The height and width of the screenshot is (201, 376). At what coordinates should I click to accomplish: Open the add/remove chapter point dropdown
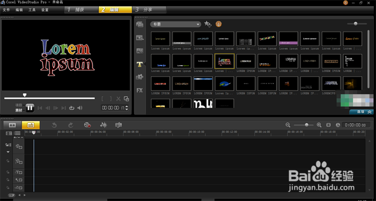[18, 138]
